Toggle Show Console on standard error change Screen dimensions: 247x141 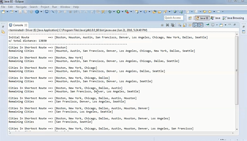click(x=200, y=25)
